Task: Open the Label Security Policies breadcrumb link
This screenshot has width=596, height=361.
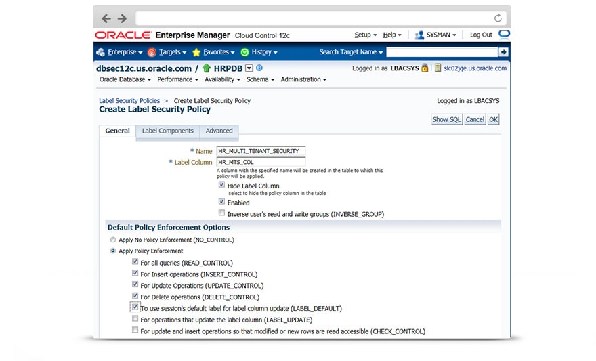Action: [129, 100]
